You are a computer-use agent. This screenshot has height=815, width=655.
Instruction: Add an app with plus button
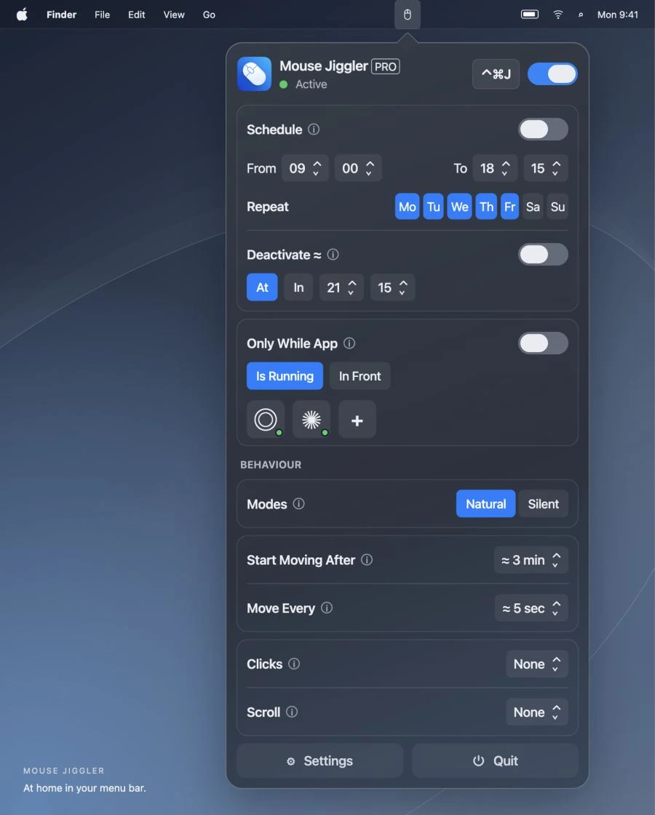[357, 419]
